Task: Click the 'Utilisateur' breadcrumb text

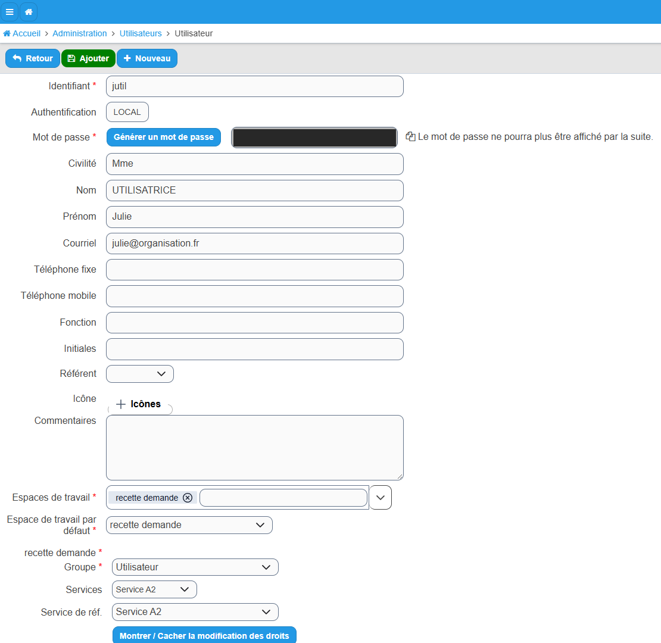Action: click(x=194, y=34)
